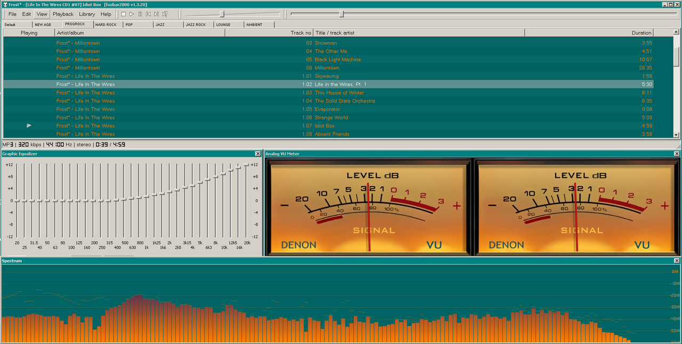Switch to the JAZZ ROCK playlist tab
682x344 pixels.
(199, 25)
